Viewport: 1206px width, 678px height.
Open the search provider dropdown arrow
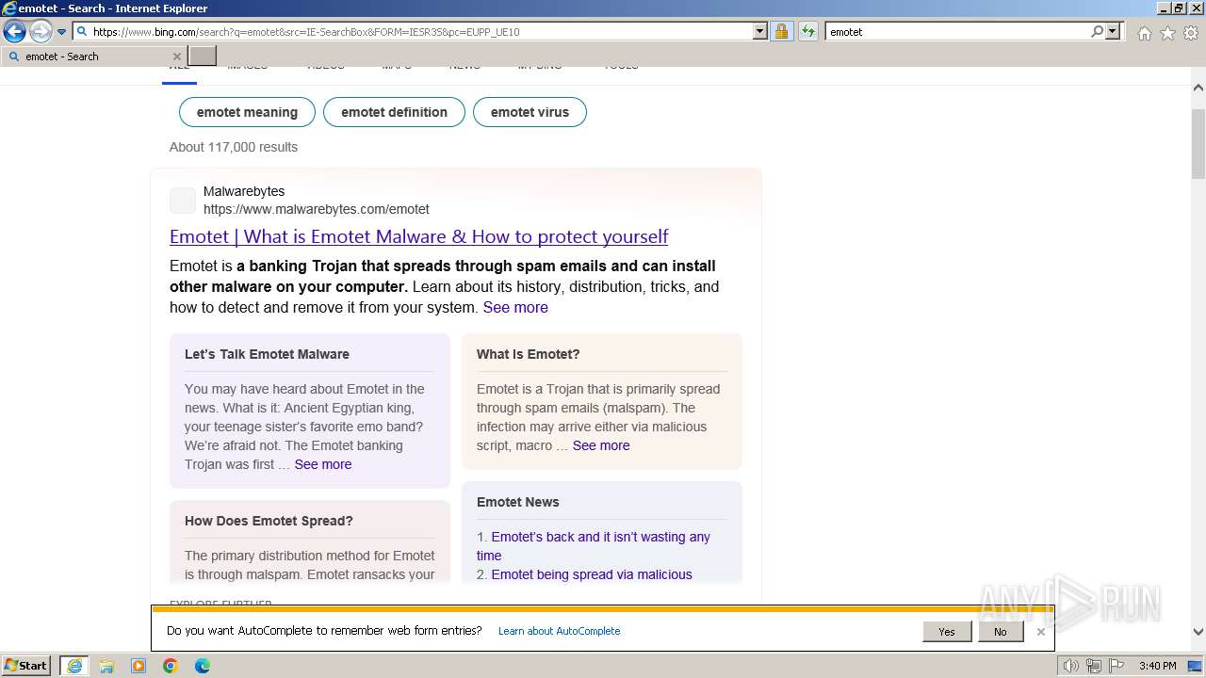[1113, 32]
